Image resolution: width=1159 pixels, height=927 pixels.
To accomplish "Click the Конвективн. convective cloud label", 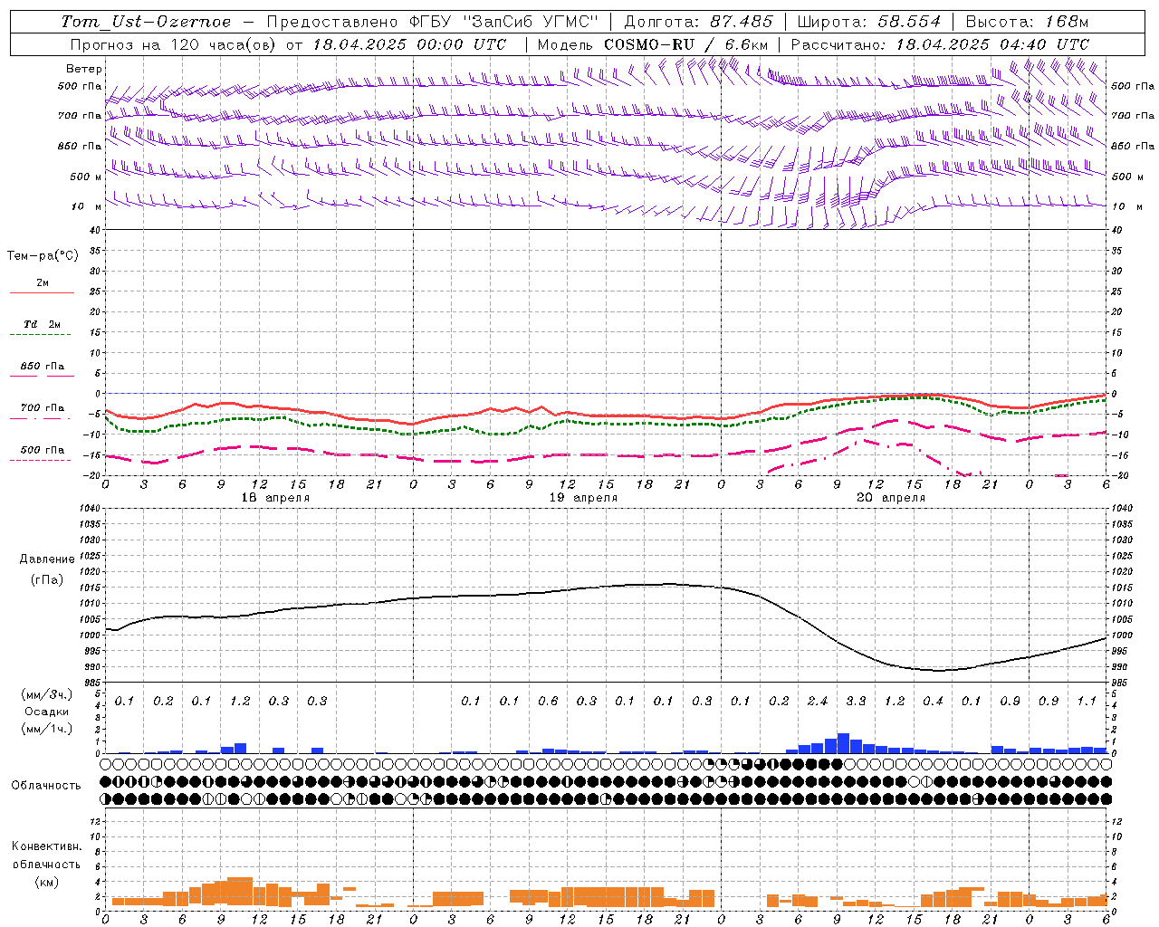I will [46, 846].
